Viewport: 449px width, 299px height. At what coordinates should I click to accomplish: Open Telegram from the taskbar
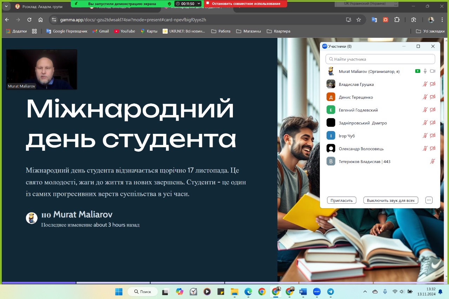(x=330, y=292)
